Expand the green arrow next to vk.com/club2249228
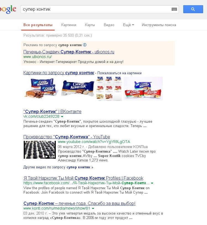 [x=62, y=117]
